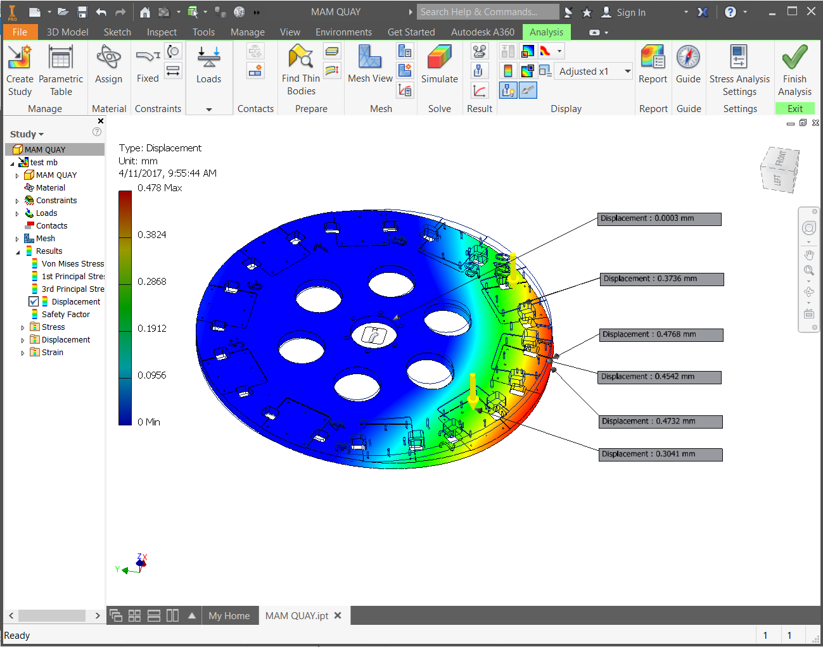Click in the Search Help & Commands field
Screen dimensions: 823x647
[x=487, y=12]
